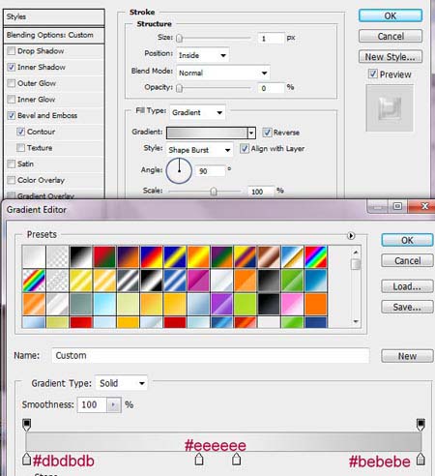Cancel the Gradient Editor
Screen dimensions: 435x476
pyautogui.click(x=407, y=260)
